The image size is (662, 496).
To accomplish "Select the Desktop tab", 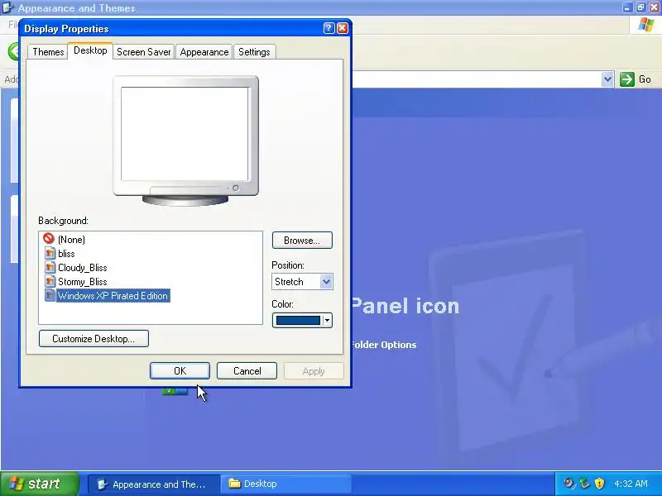I will 90,50.
